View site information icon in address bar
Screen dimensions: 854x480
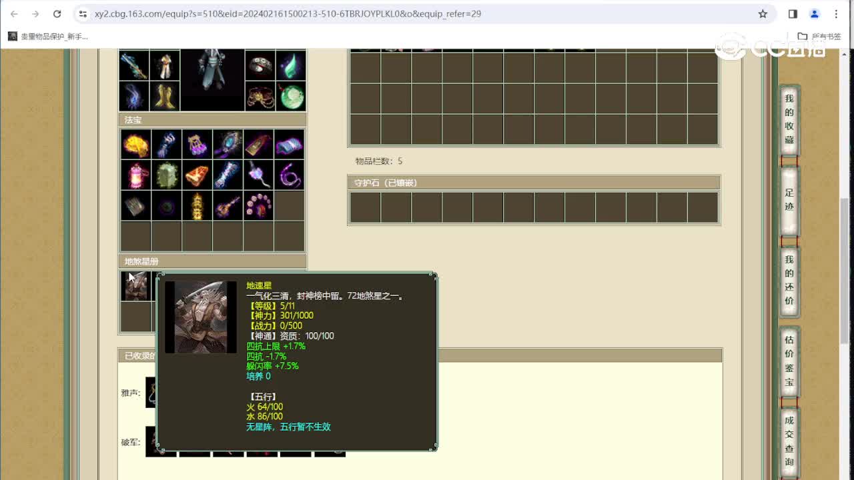tap(83, 13)
